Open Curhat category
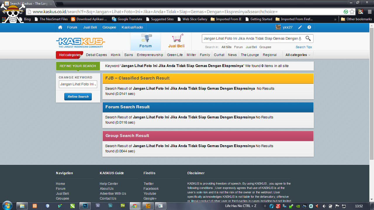 219,55
